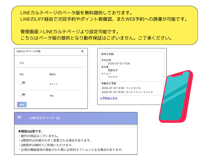Click the 有効 column header

pyautogui.click(x=22, y=74)
